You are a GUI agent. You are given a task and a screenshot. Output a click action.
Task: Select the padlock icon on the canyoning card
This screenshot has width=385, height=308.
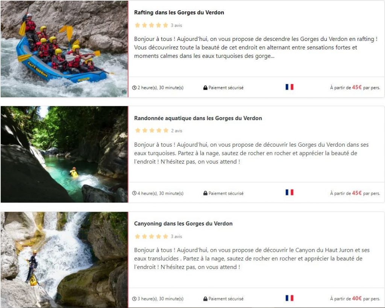tap(205, 299)
